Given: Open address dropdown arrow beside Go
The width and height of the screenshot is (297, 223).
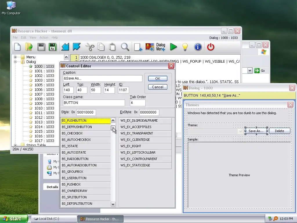Looking at the screenshot, I should (250, 71).
